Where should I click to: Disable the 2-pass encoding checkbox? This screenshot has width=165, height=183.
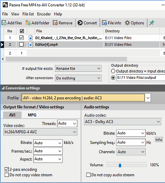(x=7, y=169)
